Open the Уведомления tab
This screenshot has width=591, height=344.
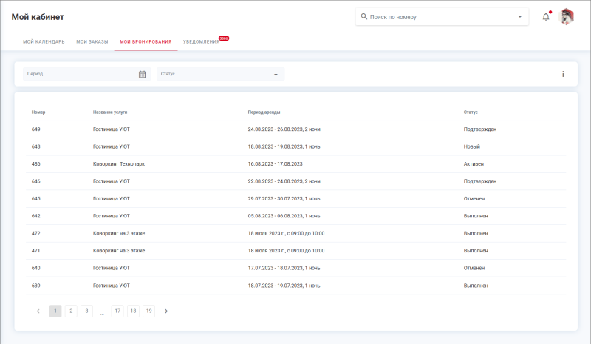pos(201,41)
